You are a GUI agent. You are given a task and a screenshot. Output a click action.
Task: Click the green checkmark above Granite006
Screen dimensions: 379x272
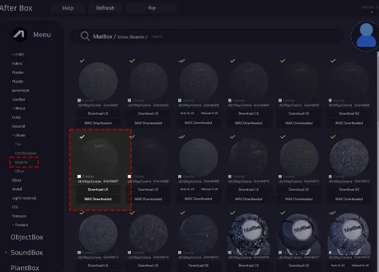pyautogui.click(x=333, y=60)
